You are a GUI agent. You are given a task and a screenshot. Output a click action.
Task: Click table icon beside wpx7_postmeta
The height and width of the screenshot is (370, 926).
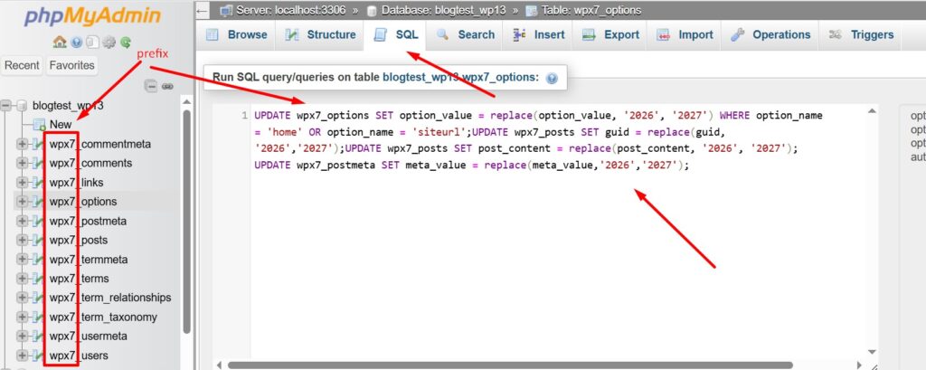click(39, 221)
